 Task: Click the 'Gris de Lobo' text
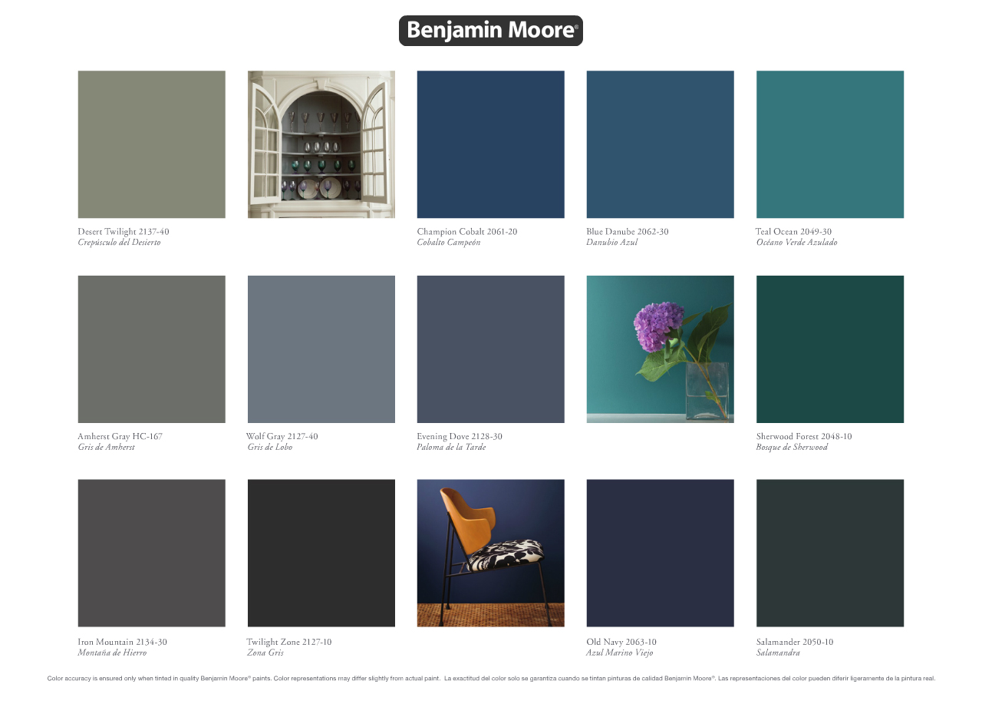coord(269,448)
